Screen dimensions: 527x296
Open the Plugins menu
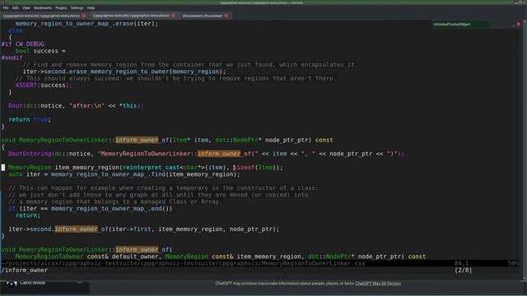click(61, 7)
